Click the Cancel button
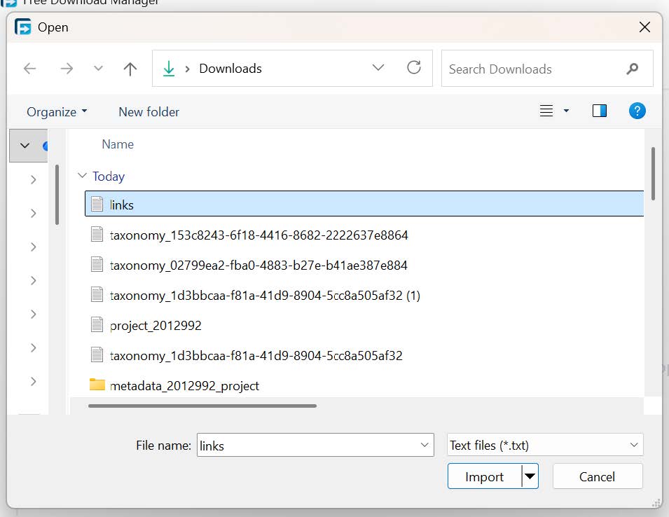 click(598, 476)
